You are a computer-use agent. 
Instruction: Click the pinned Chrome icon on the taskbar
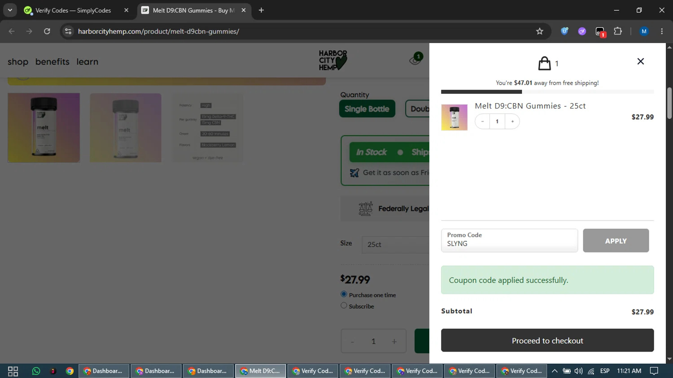coord(70,371)
